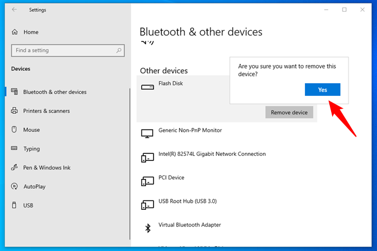The image size is (377, 251).
Task: Click the back arrow in Settings
Action: 15,10
